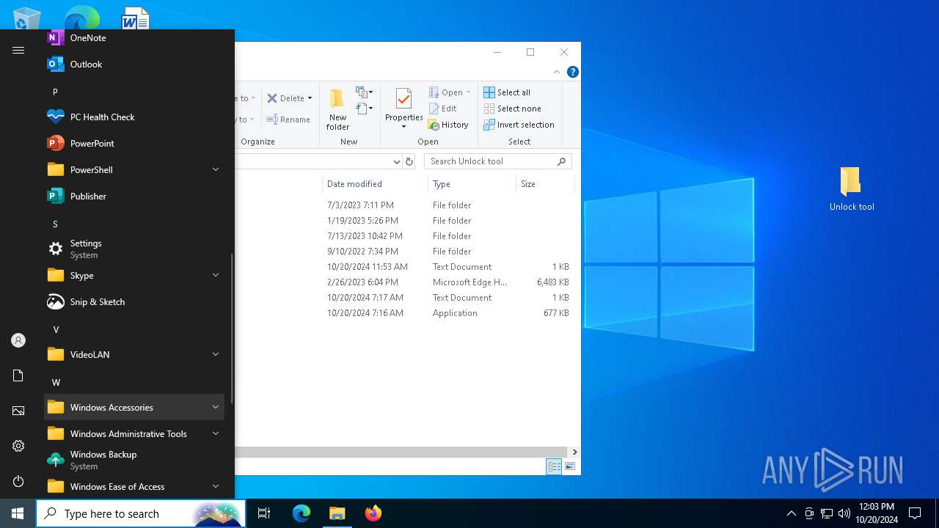Open OneNote from the Start menu
The height and width of the screenshot is (528, 939).
tap(134, 37)
